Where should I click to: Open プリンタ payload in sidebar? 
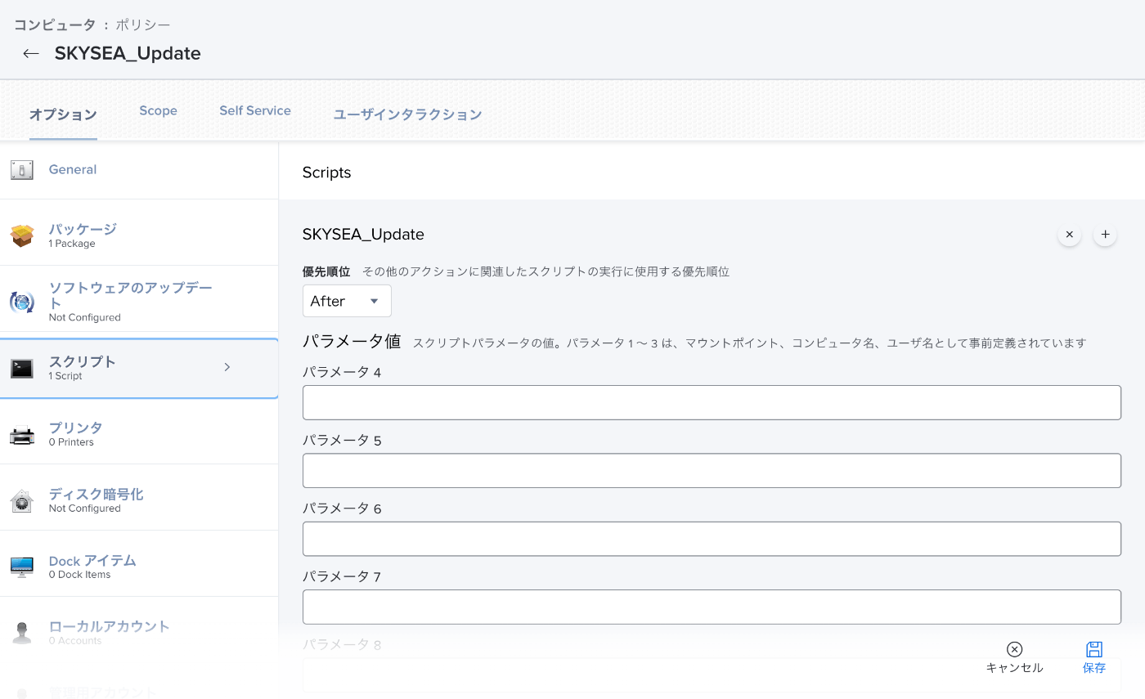click(x=139, y=434)
